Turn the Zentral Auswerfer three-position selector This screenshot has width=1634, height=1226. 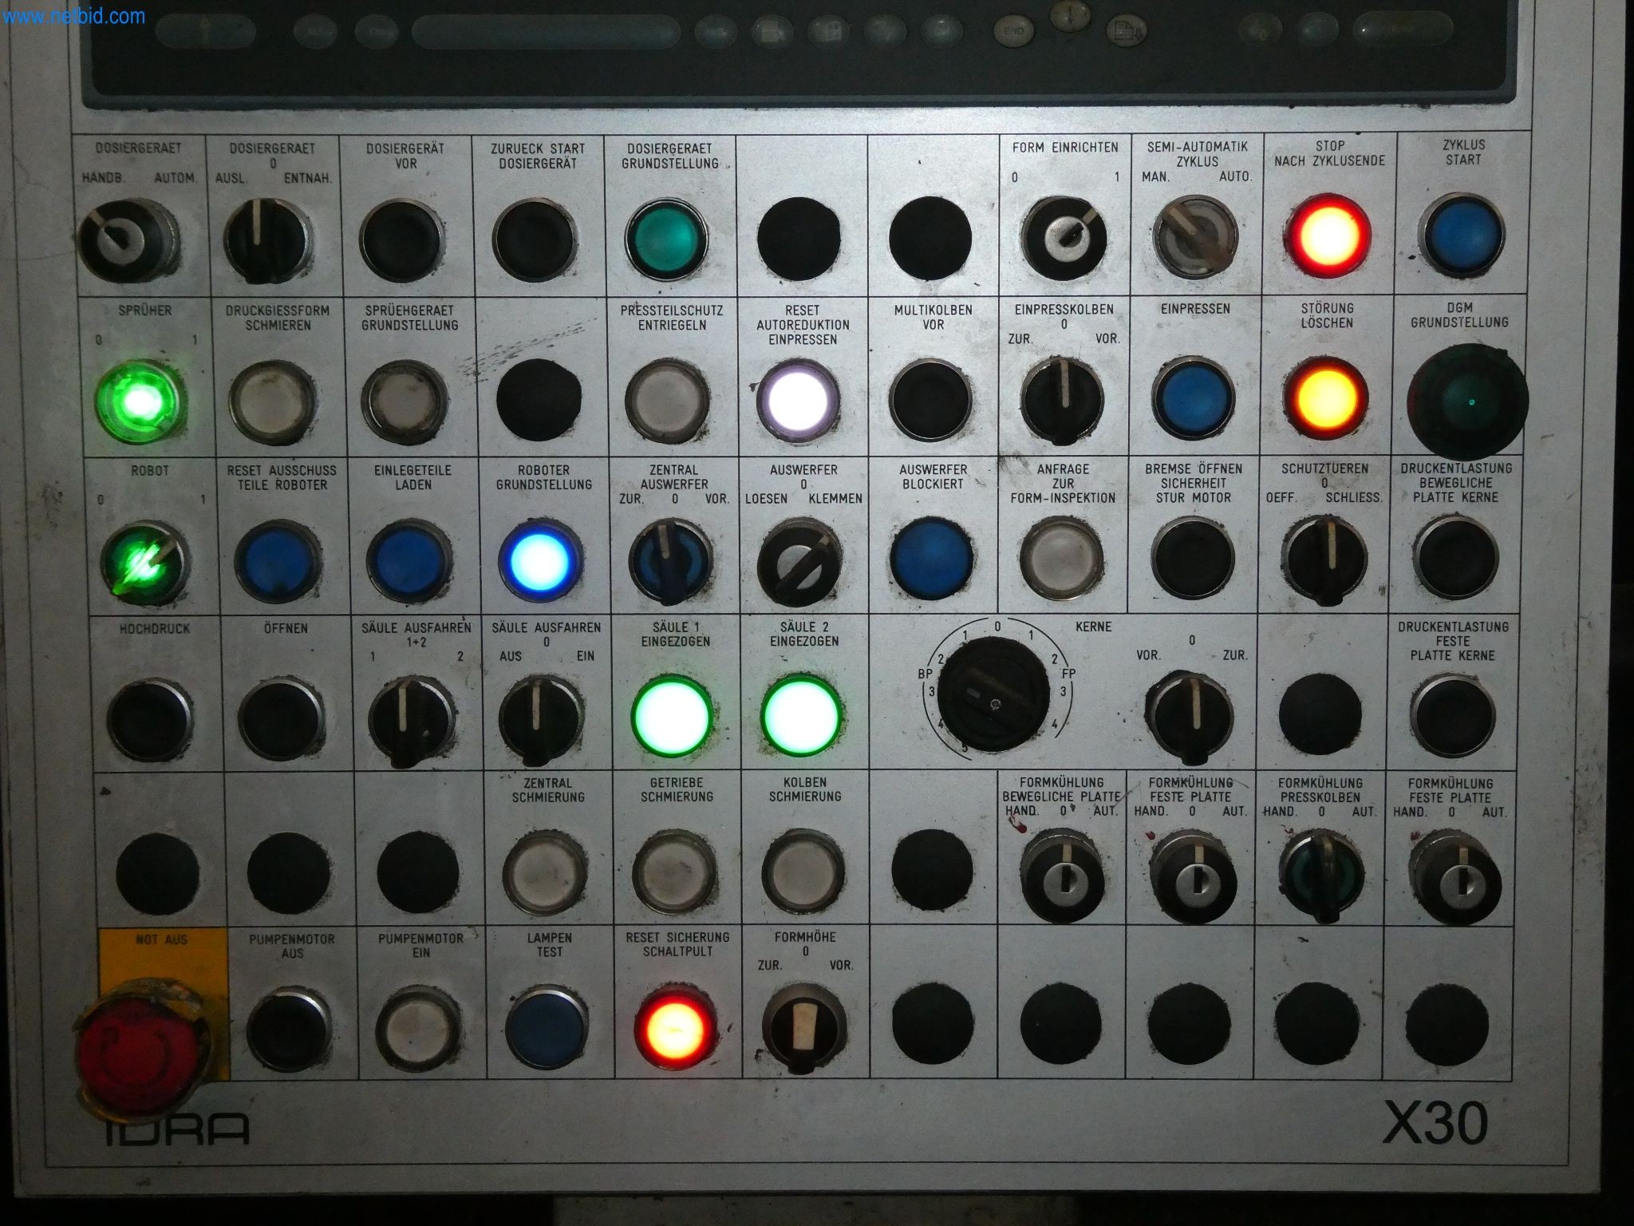point(672,561)
